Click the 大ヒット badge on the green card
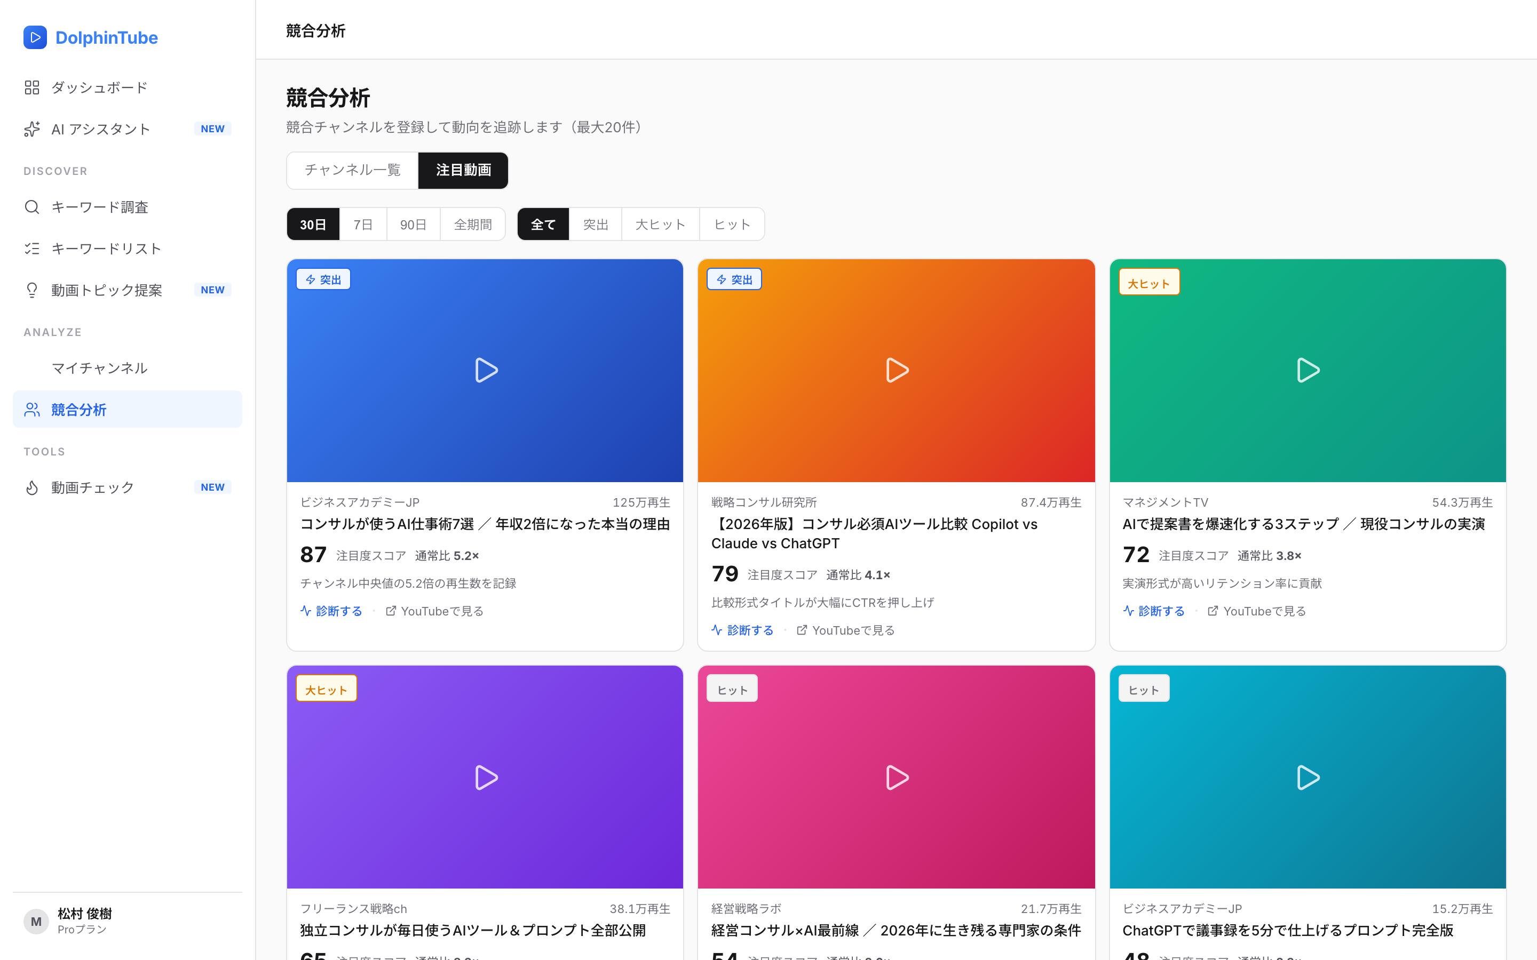Viewport: 1537px width, 960px height. (1149, 283)
